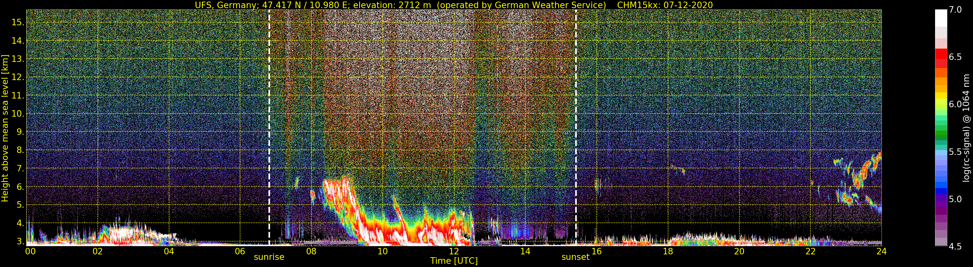Click the 10 km height tick label
973x267 pixels.
(x=18, y=114)
